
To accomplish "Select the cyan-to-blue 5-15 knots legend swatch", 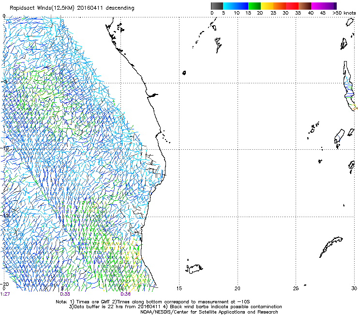I will coord(236,6).
